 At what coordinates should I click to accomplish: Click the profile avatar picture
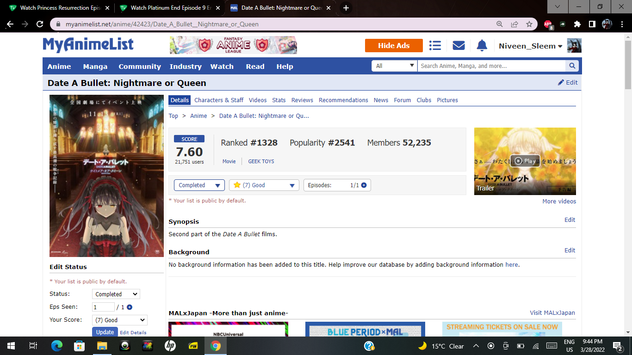click(x=574, y=45)
